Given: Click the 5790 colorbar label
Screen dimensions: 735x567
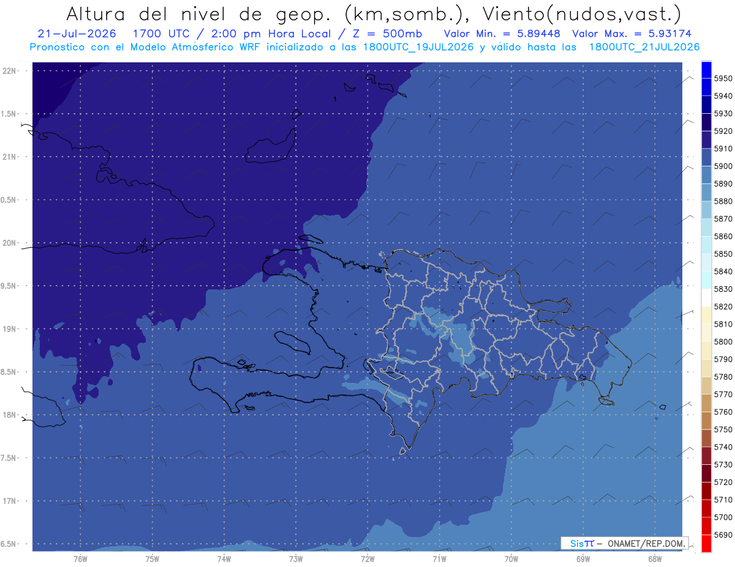Looking at the screenshot, I should [x=723, y=359].
